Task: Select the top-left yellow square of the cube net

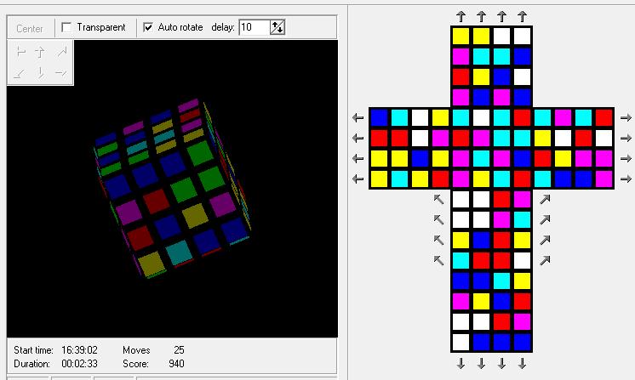Action: (x=461, y=36)
